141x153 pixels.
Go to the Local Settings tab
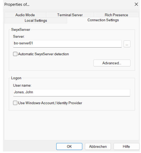point(36,20)
